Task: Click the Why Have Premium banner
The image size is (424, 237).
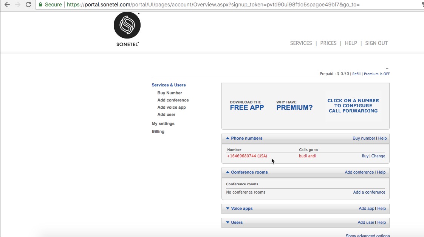Action: (x=294, y=106)
